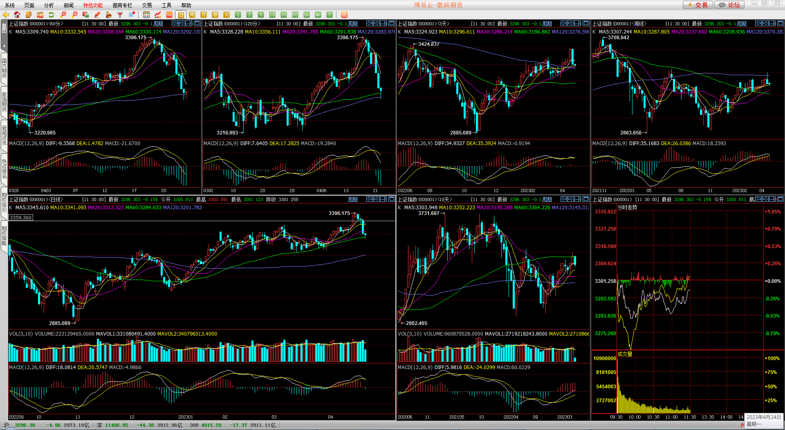
Task: Toggle the daily (日) period button
Action: click(x=181, y=15)
